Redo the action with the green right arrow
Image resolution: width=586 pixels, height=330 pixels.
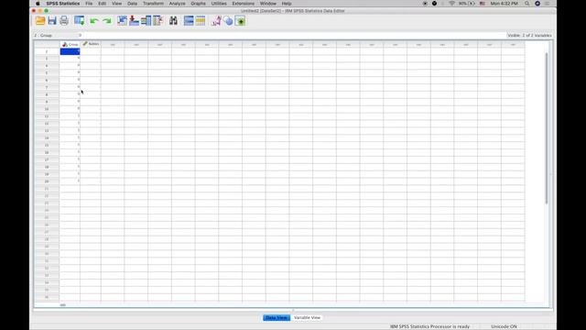tap(107, 21)
